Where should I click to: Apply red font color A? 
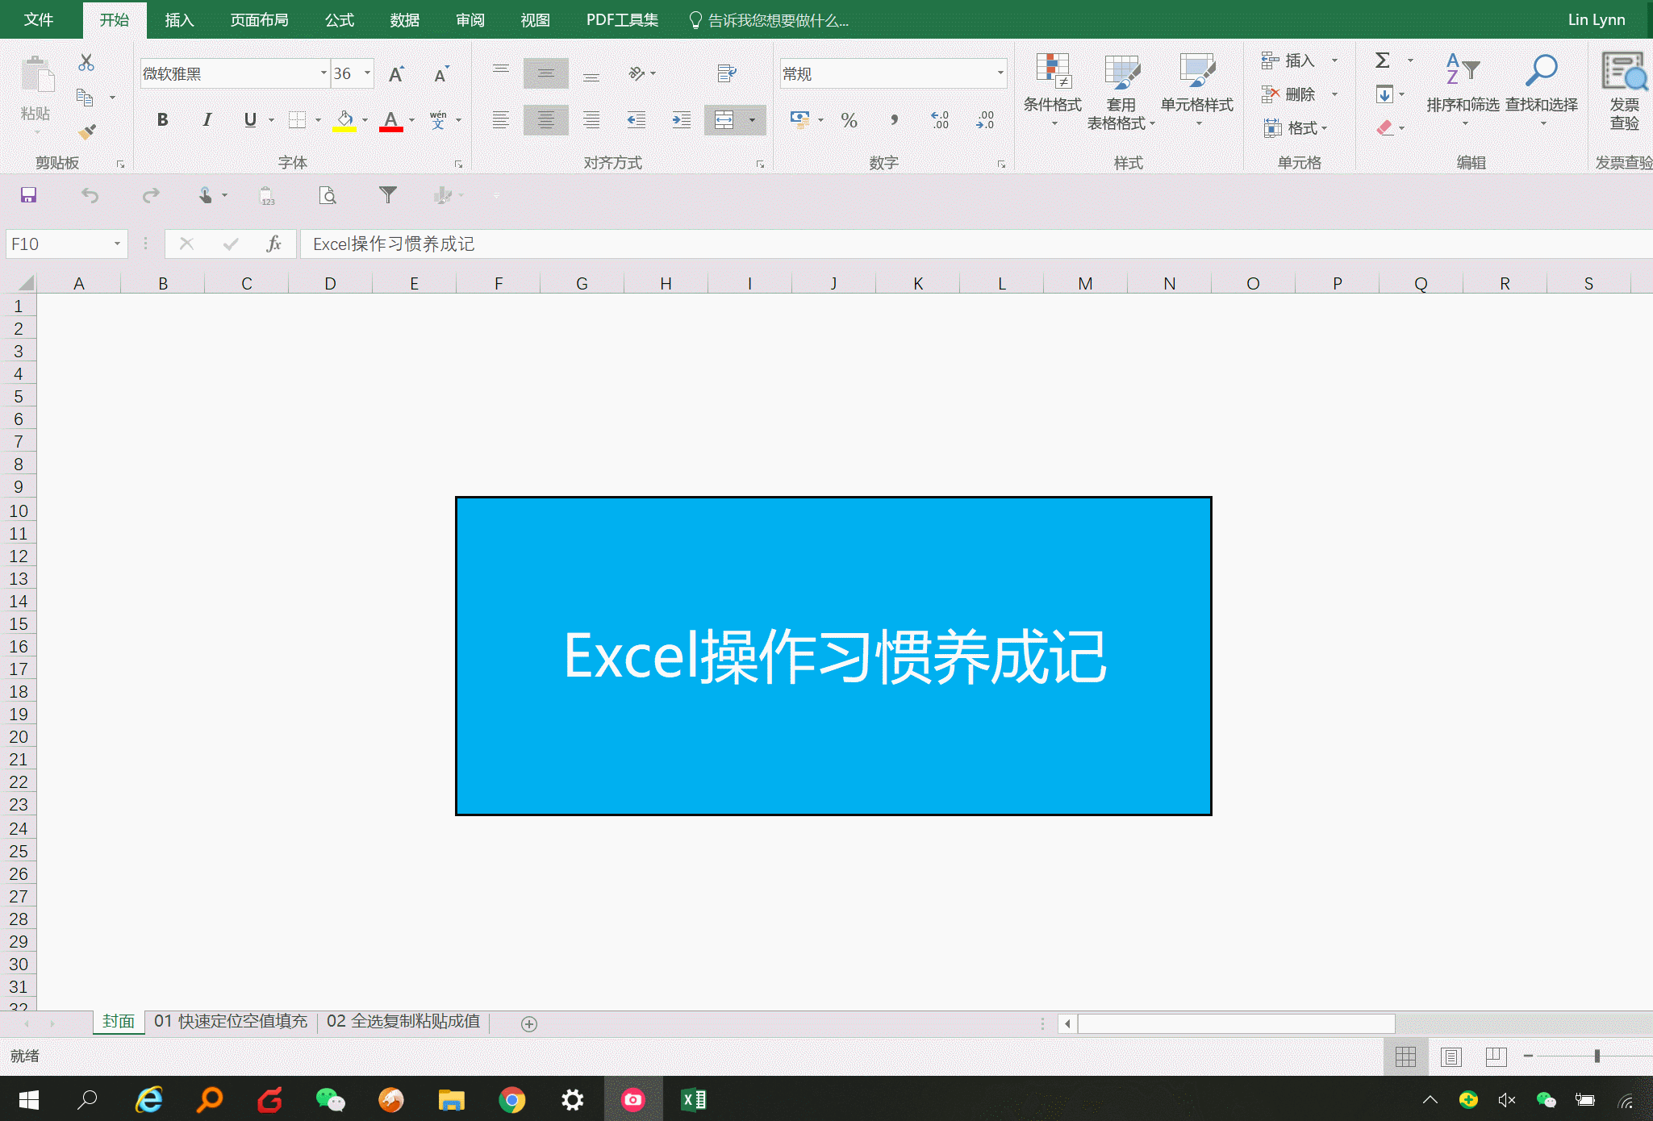391,120
